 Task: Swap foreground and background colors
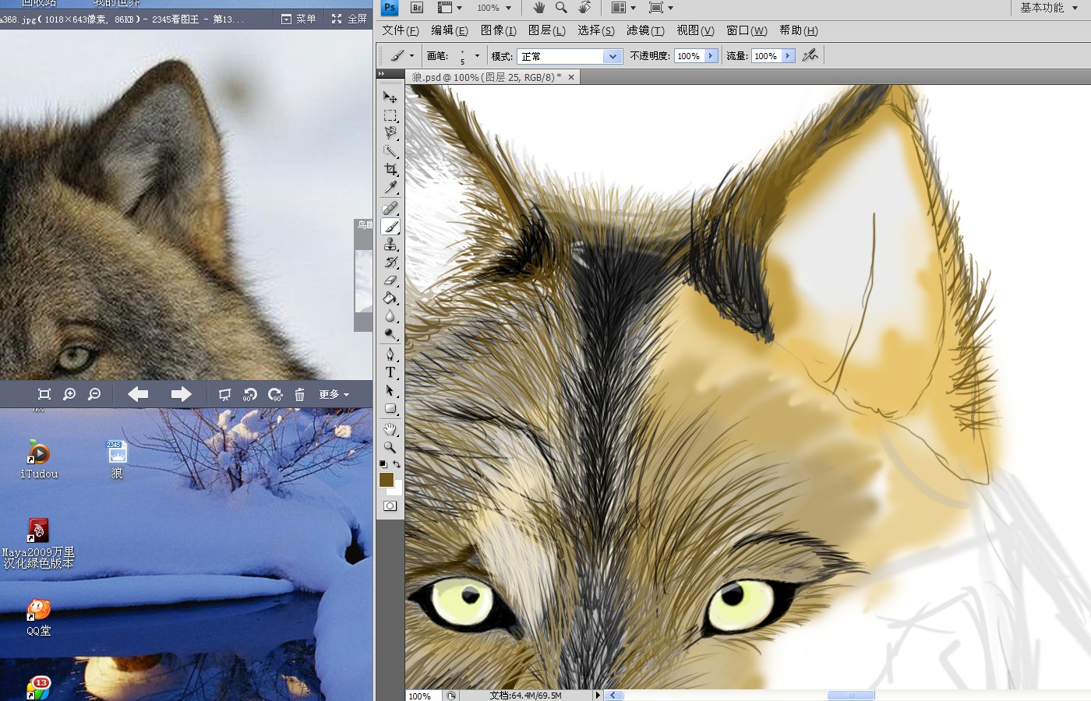[x=397, y=464]
